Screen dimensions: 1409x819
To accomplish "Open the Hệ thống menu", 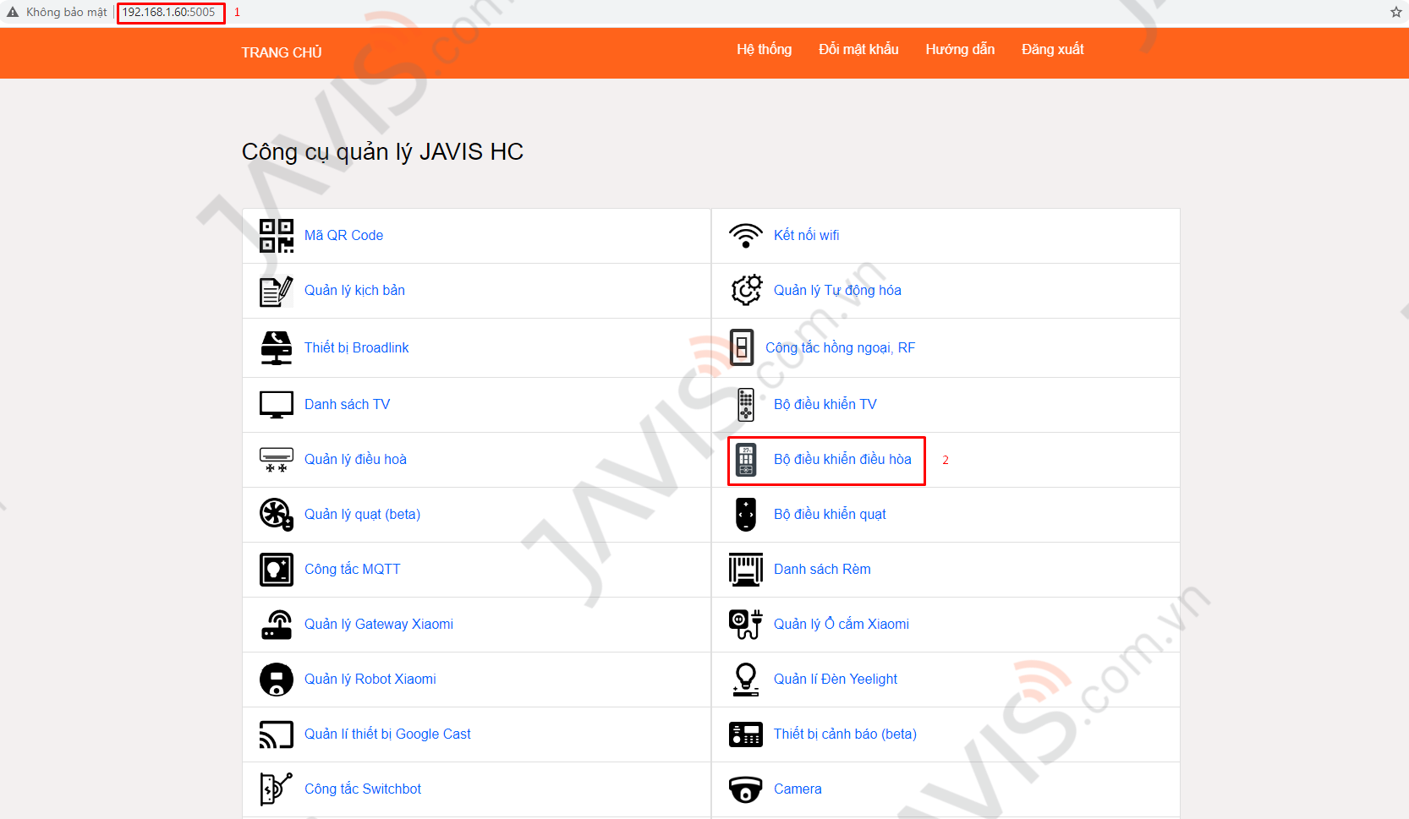I will pos(765,49).
